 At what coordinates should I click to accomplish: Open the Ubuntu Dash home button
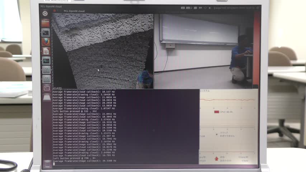45,14
